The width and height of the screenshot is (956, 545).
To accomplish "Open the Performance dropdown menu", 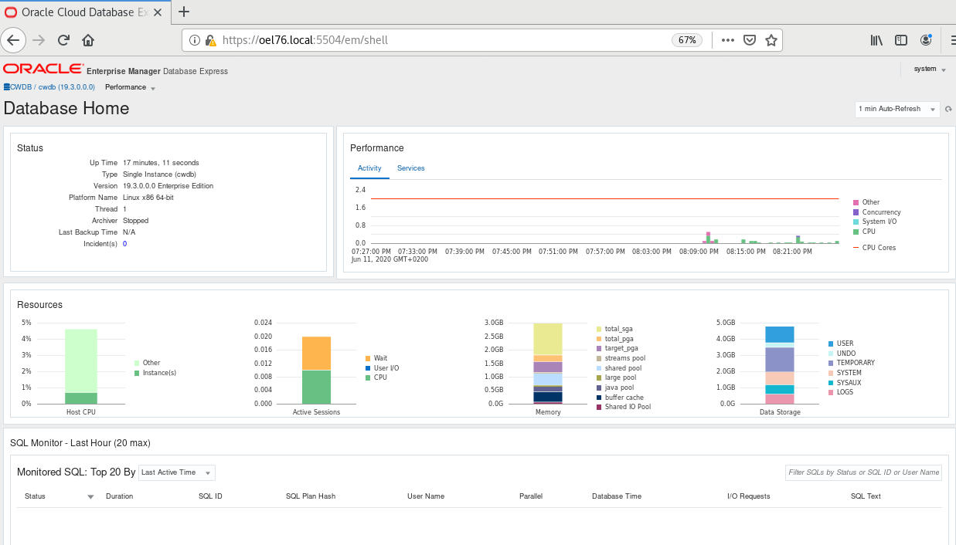I will click(130, 87).
